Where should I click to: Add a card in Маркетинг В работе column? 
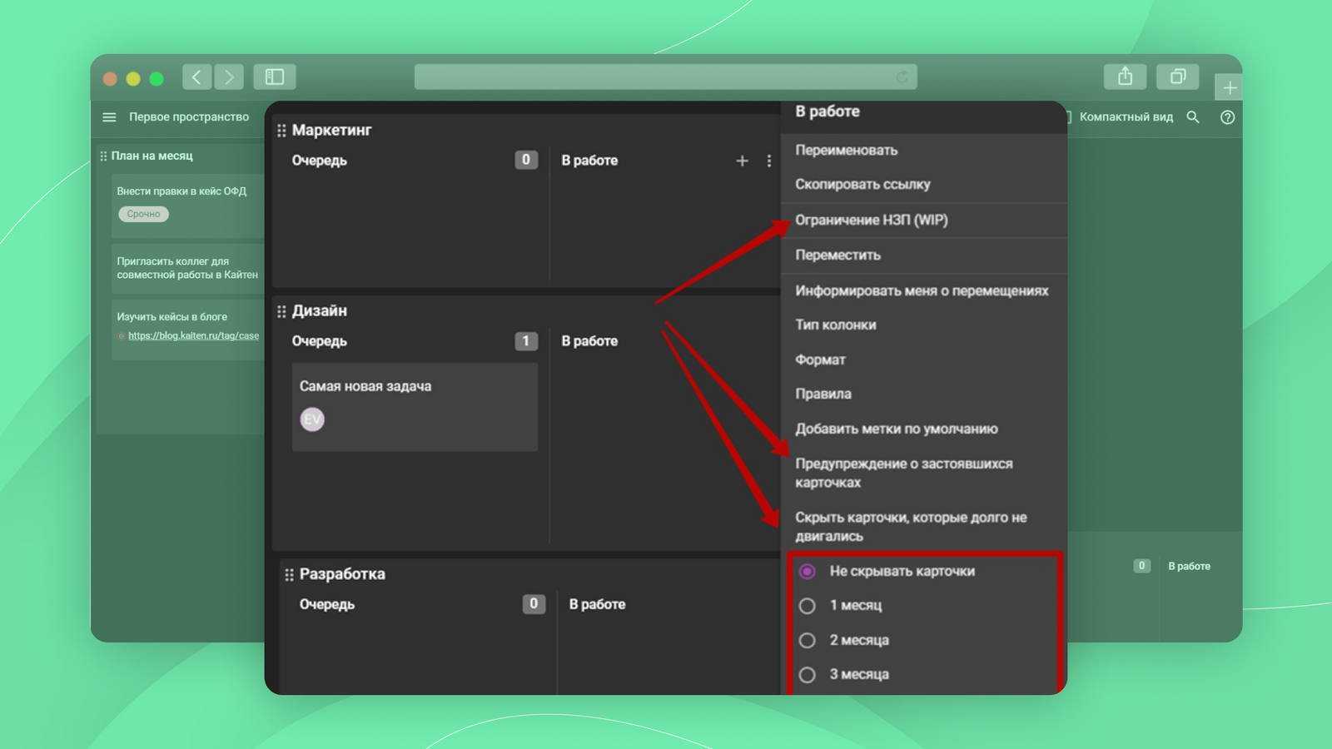click(x=742, y=161)
